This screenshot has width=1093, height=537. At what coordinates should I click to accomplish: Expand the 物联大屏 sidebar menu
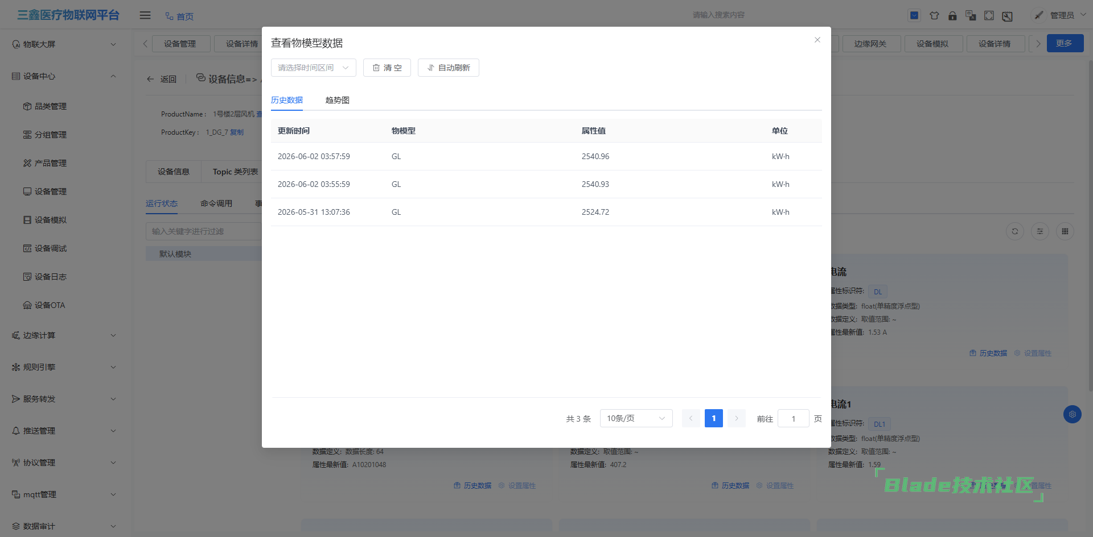(x=64, y=44)
